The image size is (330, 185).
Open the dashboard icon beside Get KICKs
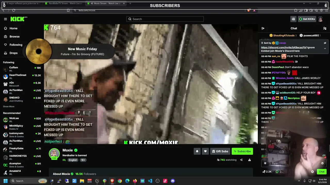293,19
